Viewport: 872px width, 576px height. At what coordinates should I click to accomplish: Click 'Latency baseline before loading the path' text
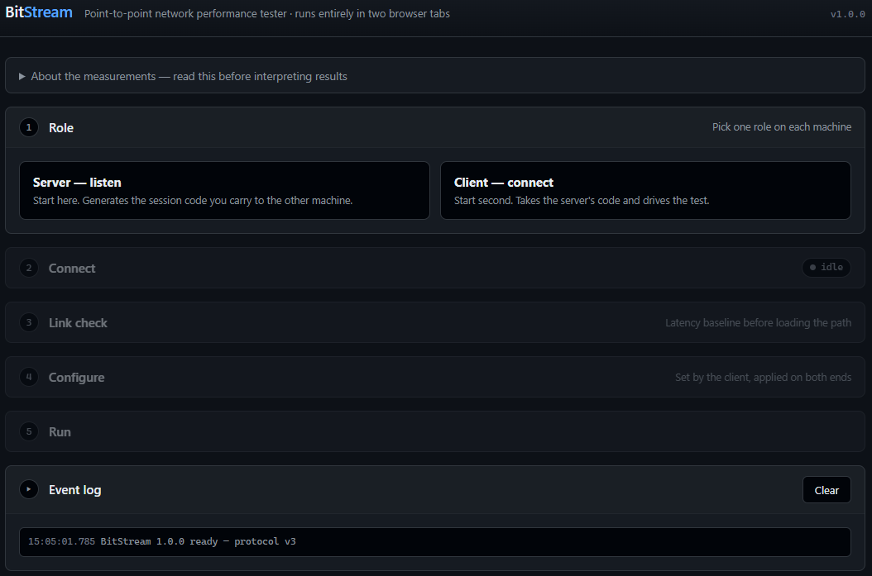click(x=758, y=323)
